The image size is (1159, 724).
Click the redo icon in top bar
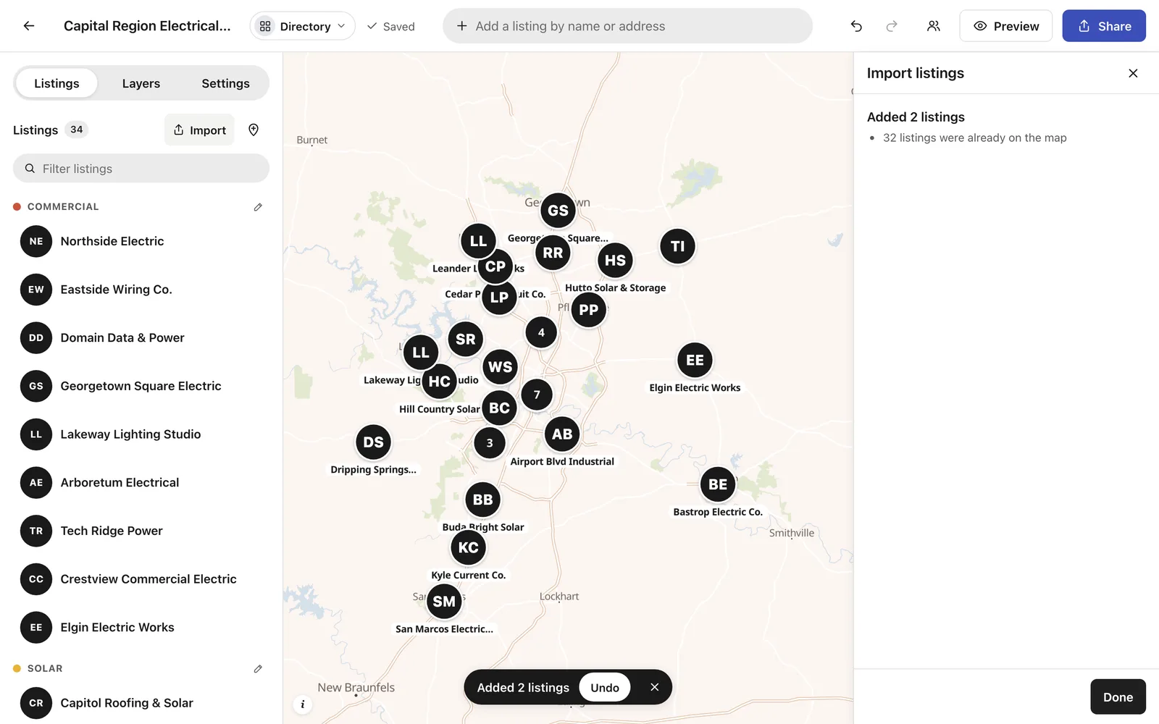[892, 26]
